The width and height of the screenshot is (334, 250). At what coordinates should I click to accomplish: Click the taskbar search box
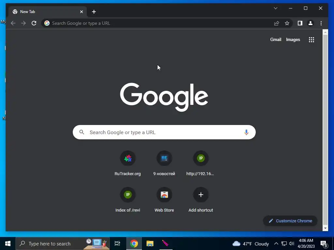(63, 243)
